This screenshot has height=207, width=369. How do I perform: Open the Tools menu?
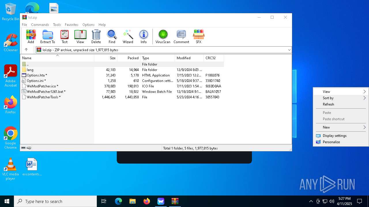57,25
